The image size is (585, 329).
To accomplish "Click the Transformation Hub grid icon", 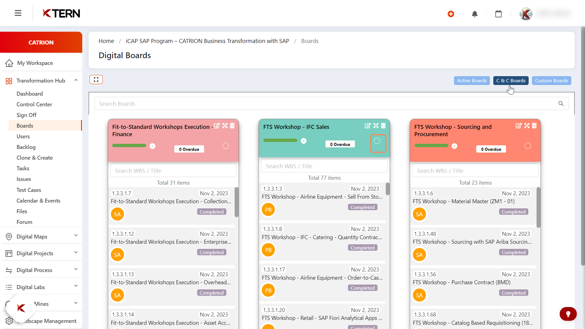I will (x=9, y=81).
